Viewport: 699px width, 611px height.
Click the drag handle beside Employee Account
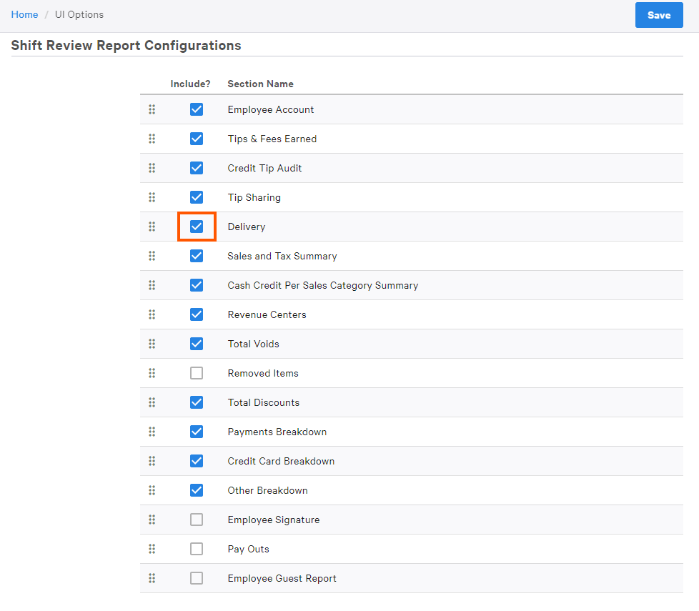152,109
